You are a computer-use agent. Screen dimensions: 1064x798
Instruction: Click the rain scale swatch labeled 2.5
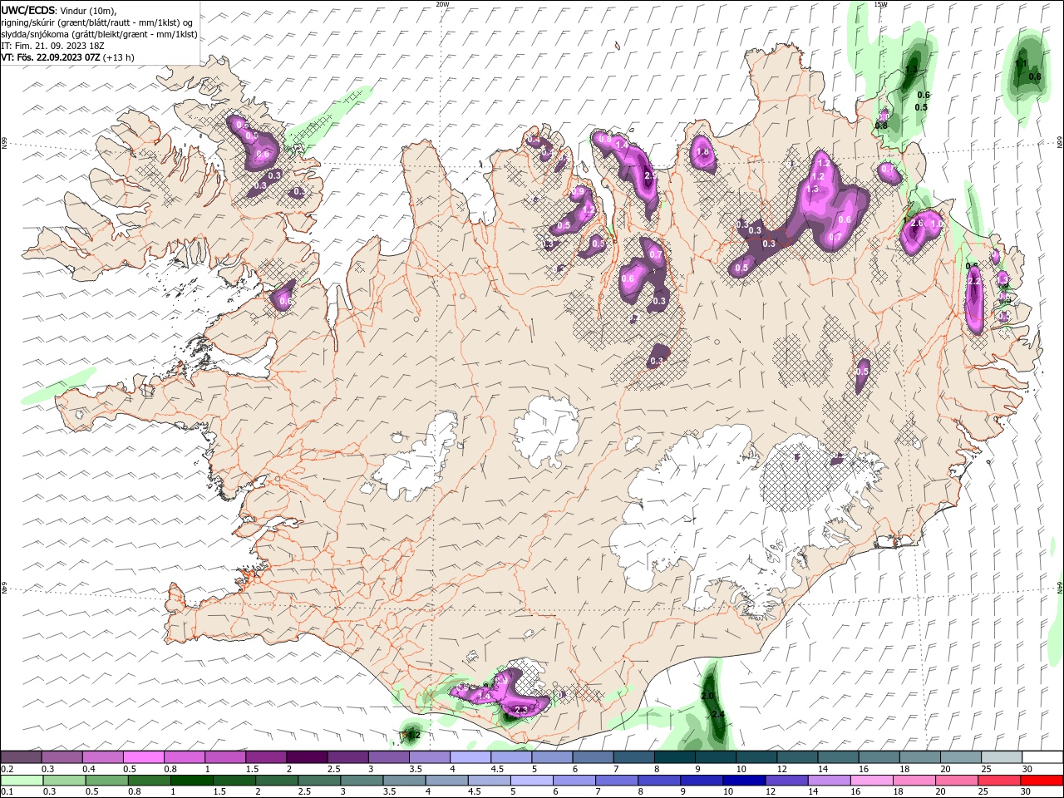[319, 781]
